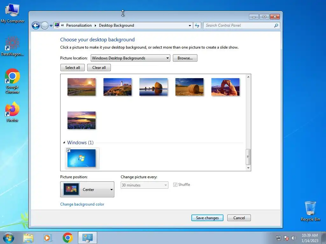Open recent pages dropdown arrow
326x244 pixels.
tap(51, 26)
